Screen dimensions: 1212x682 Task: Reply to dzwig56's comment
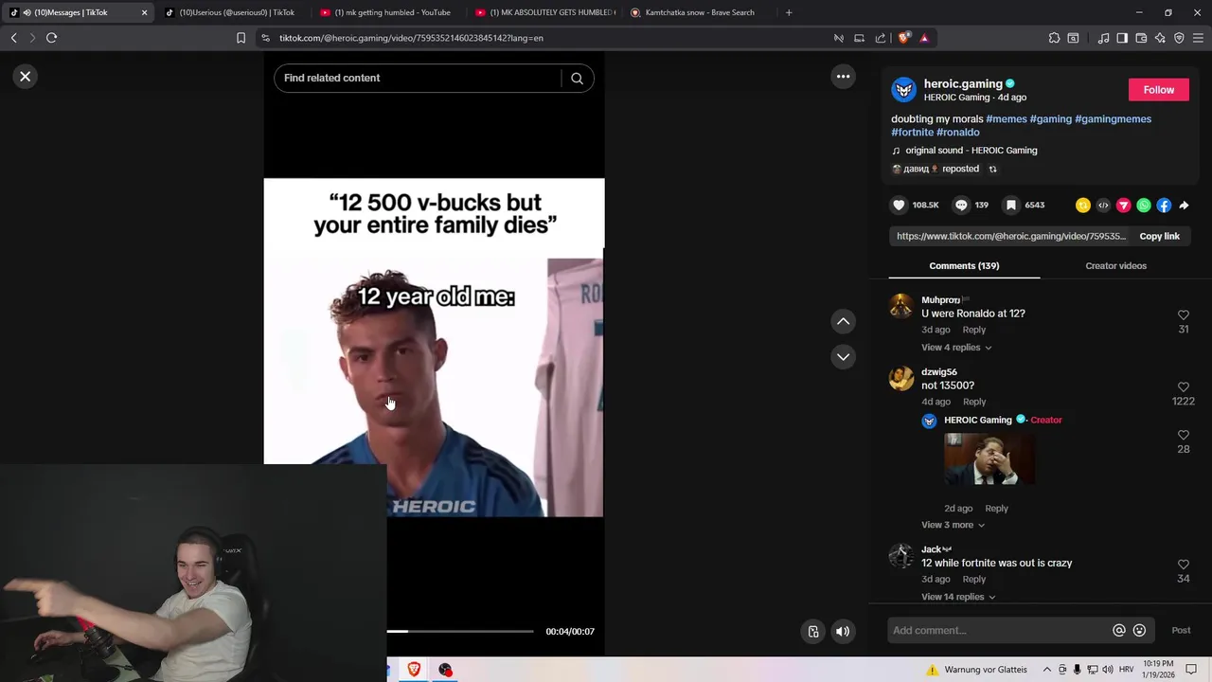pos(973,402)
